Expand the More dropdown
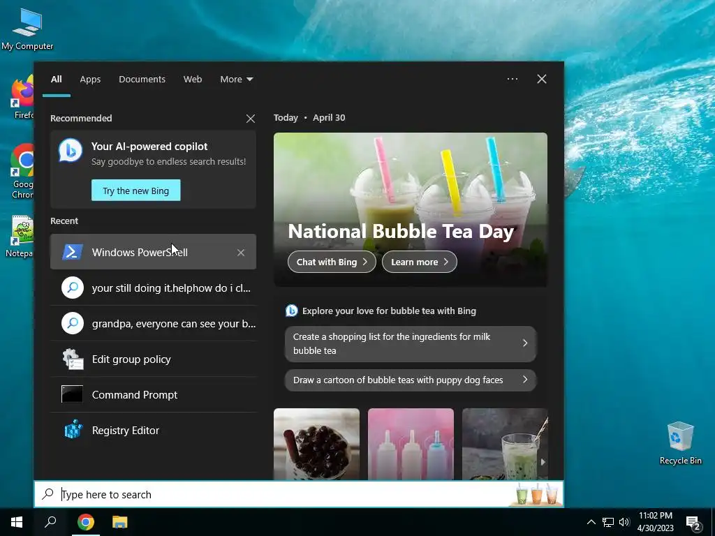This screenshot has width=715, height=536. pos(236,79)
